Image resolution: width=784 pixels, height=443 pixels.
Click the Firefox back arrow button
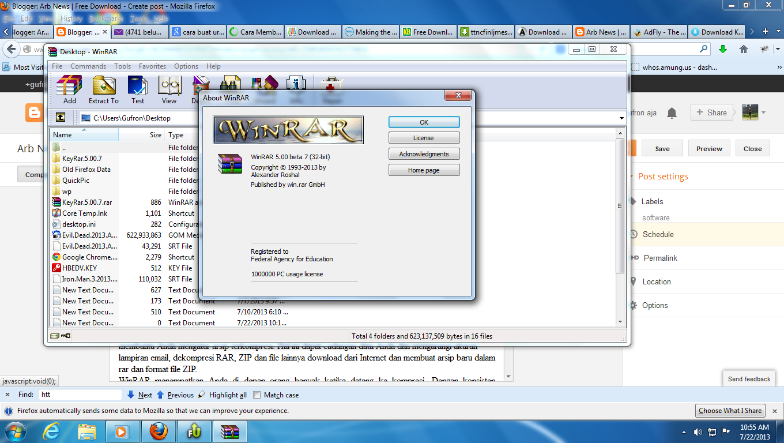pos(11,49)
